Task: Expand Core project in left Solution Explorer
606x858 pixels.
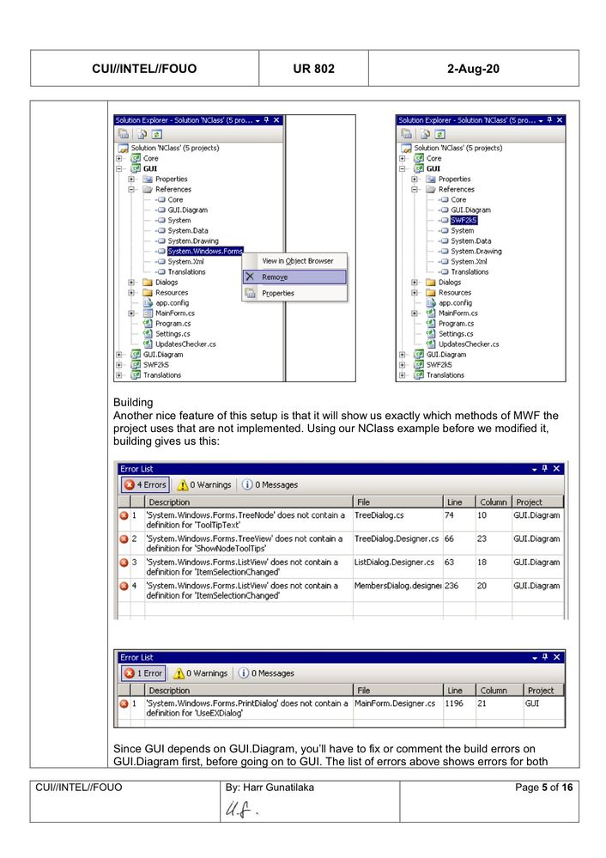Action: [119, 158]
